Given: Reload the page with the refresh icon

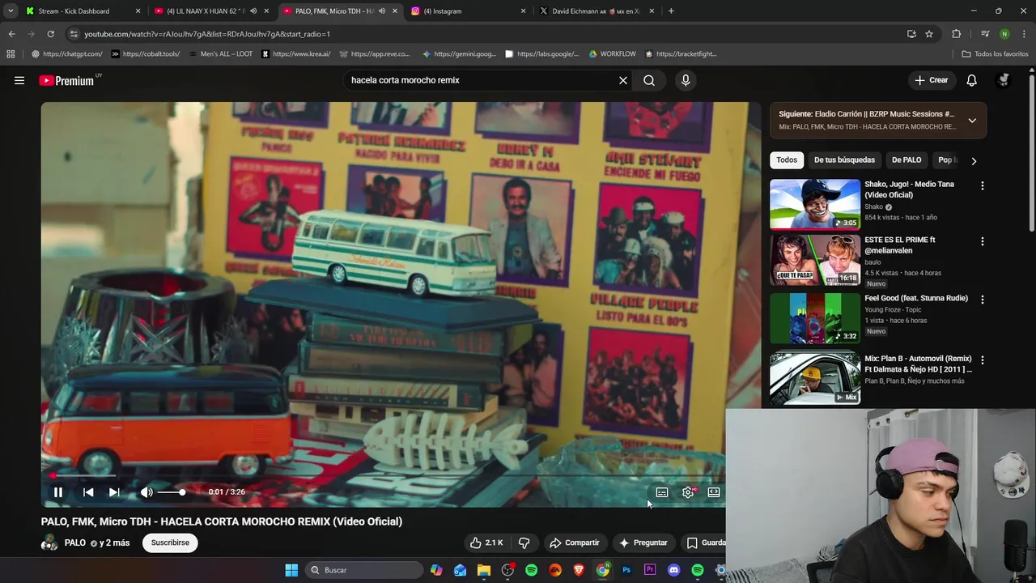Looking at the screenshot, I should click(50, 34).
